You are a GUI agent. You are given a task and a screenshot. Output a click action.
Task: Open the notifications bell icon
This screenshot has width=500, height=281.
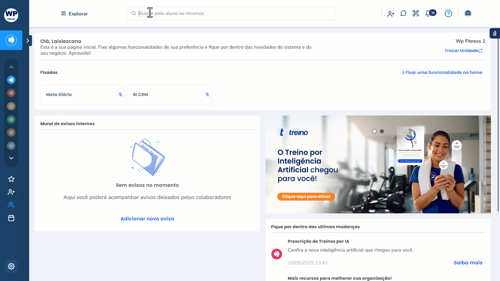click(x=428, y=14)
